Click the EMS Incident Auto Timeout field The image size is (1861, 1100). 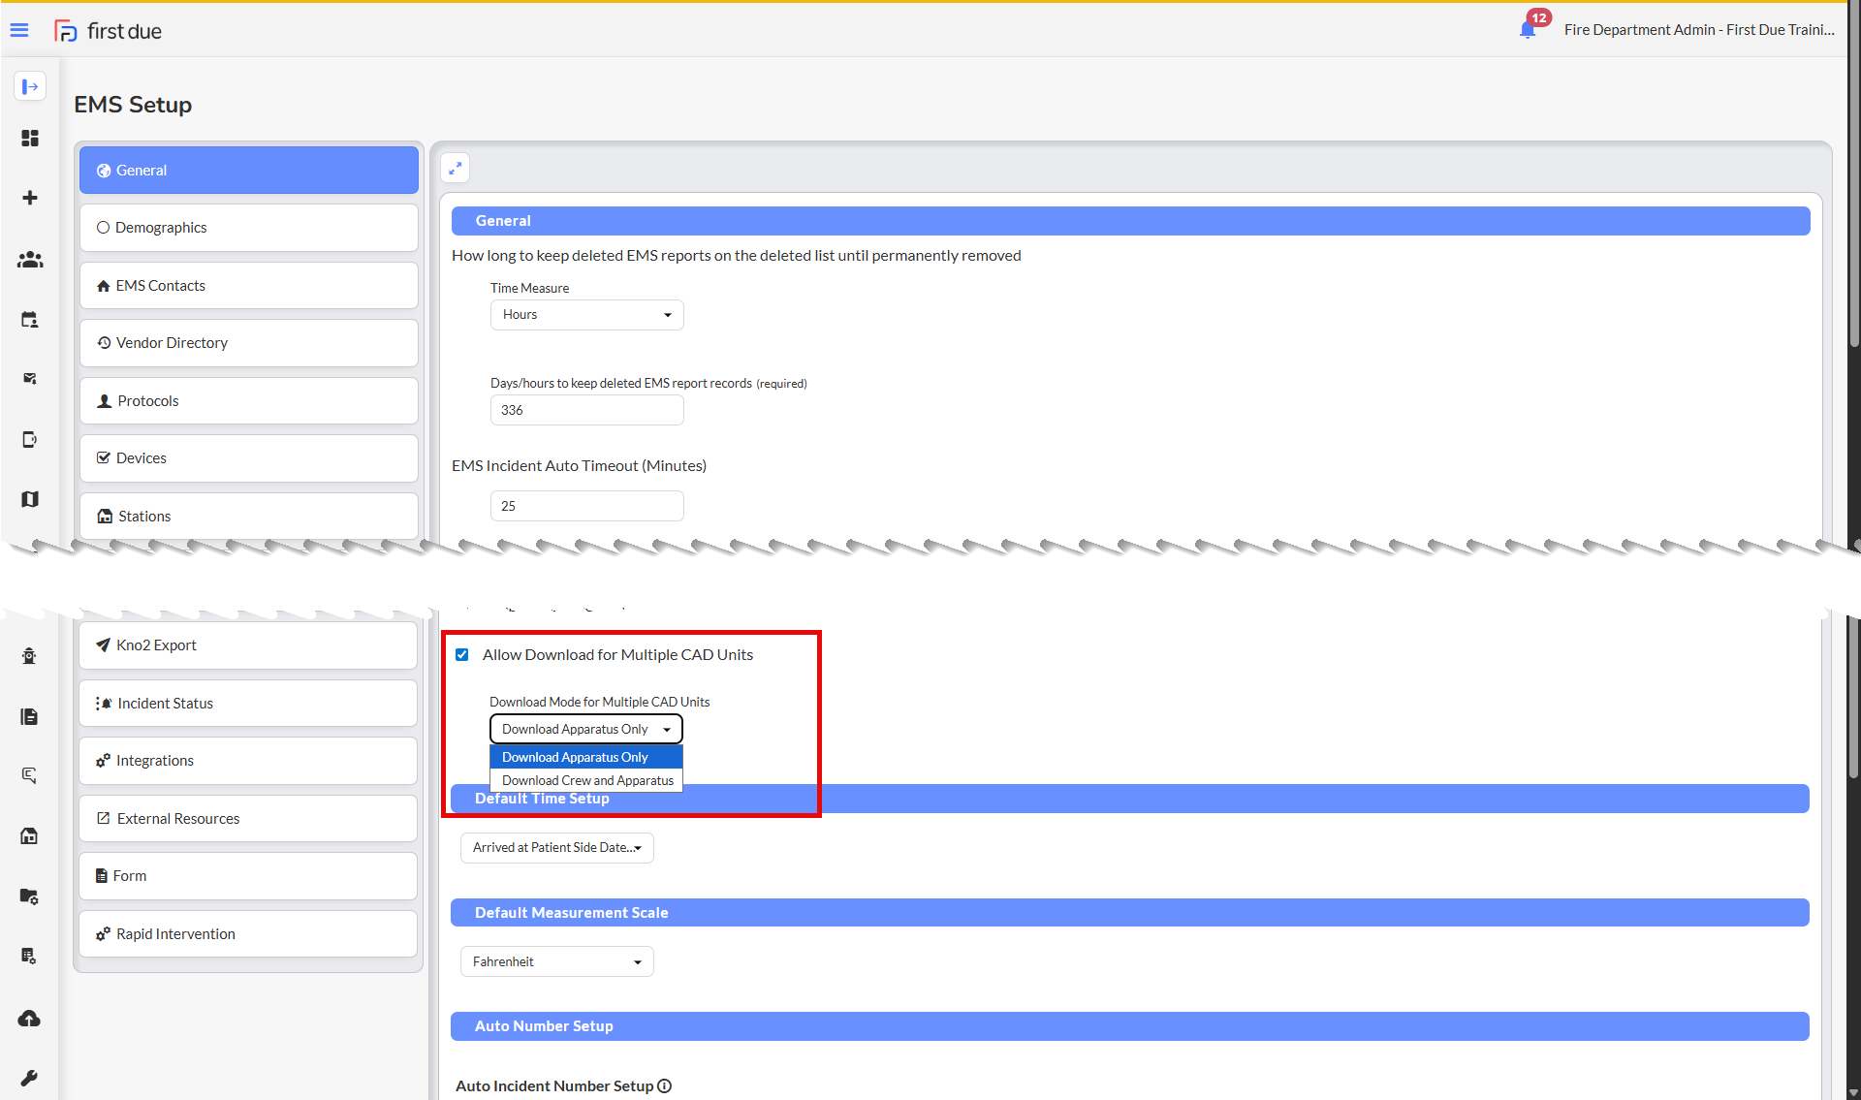[x=586, y=506]
